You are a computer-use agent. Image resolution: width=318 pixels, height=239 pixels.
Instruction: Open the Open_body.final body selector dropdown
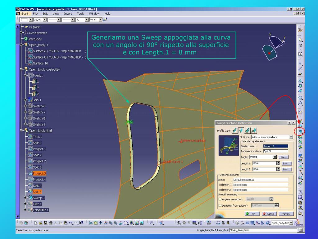[x=291, y=223]
